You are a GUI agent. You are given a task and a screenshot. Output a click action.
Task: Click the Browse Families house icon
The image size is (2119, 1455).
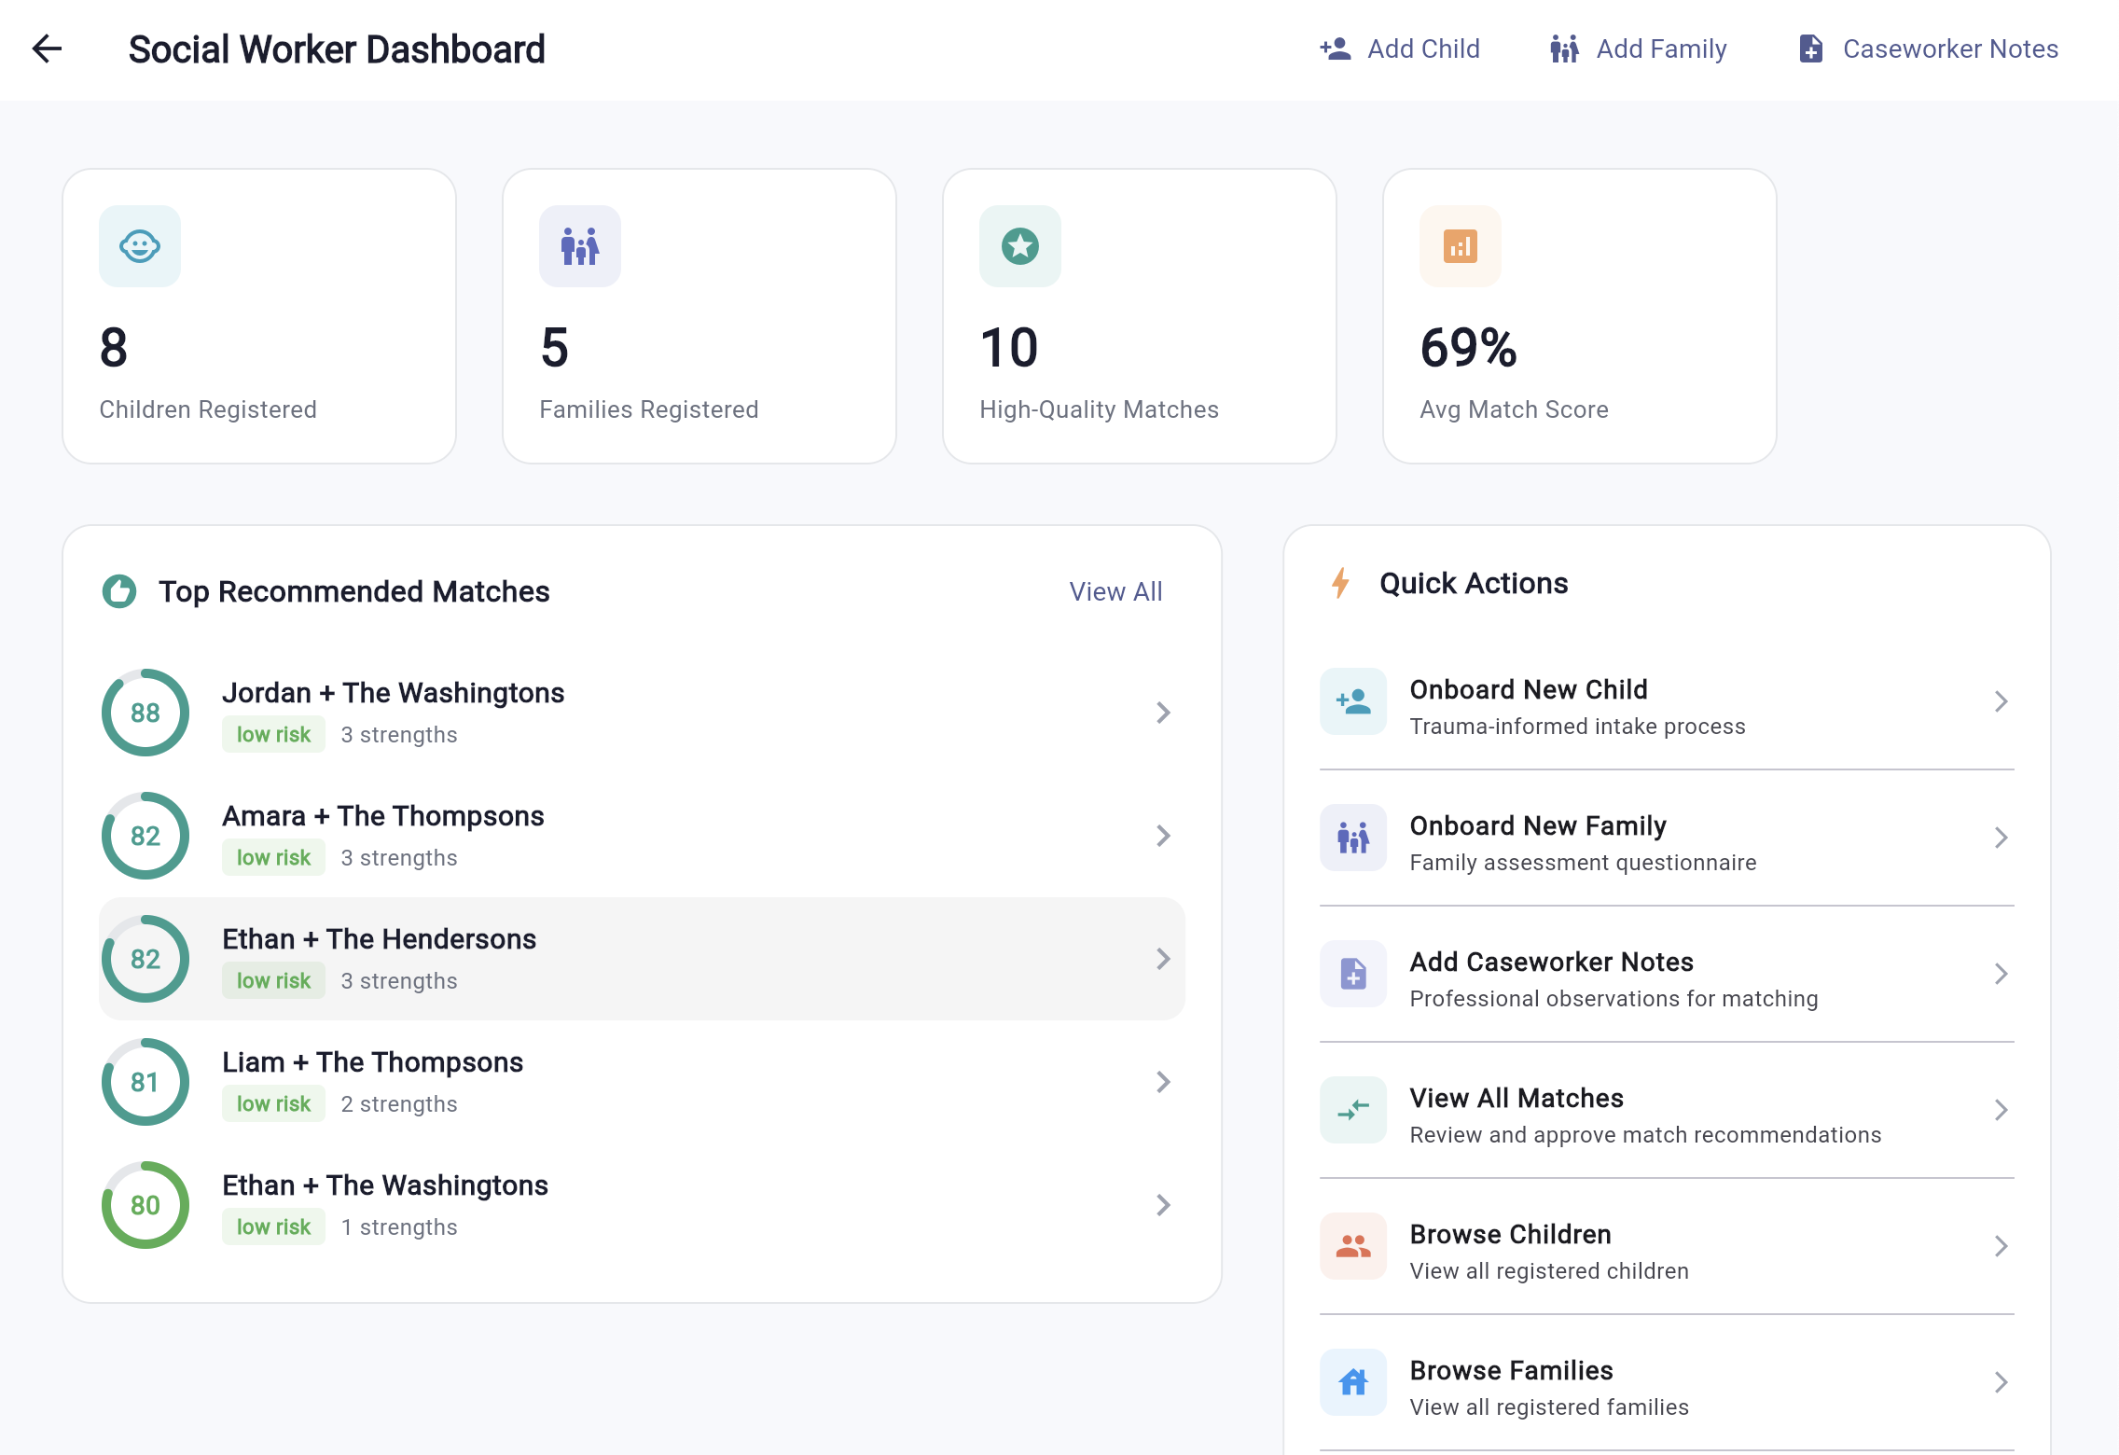[x=1352, y=1382]
